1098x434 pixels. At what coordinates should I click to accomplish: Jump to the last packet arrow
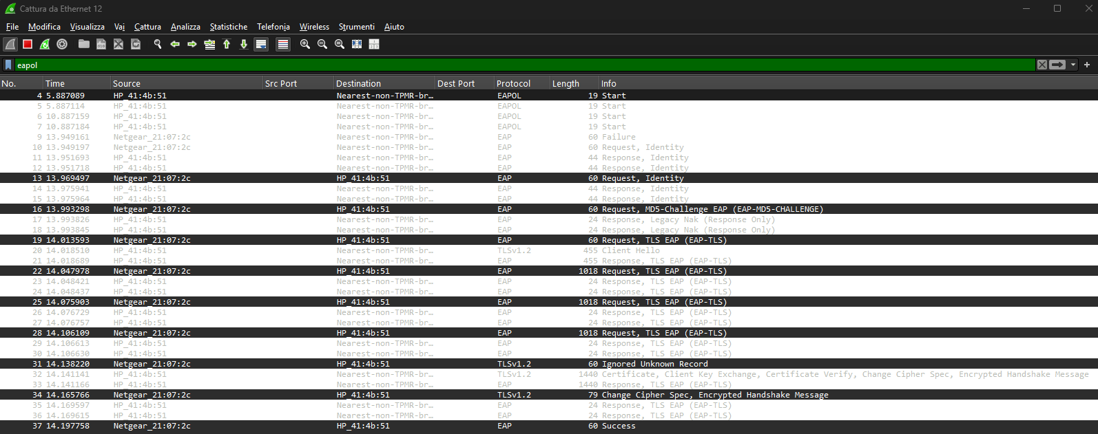[x=244, y=44]
